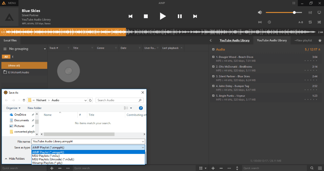Remove tracks with playlist minus icon
This screenshot has height=171, width=324.
point(221,168)
